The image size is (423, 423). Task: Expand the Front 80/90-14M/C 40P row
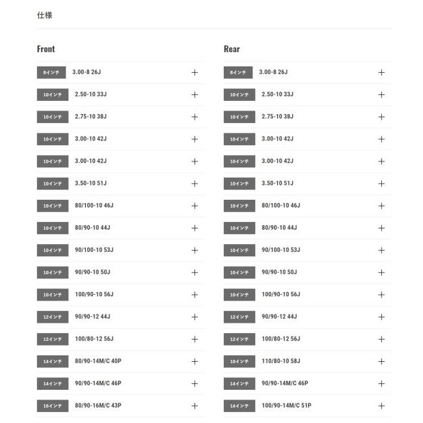pyautogui.click(x=195, y=361)
